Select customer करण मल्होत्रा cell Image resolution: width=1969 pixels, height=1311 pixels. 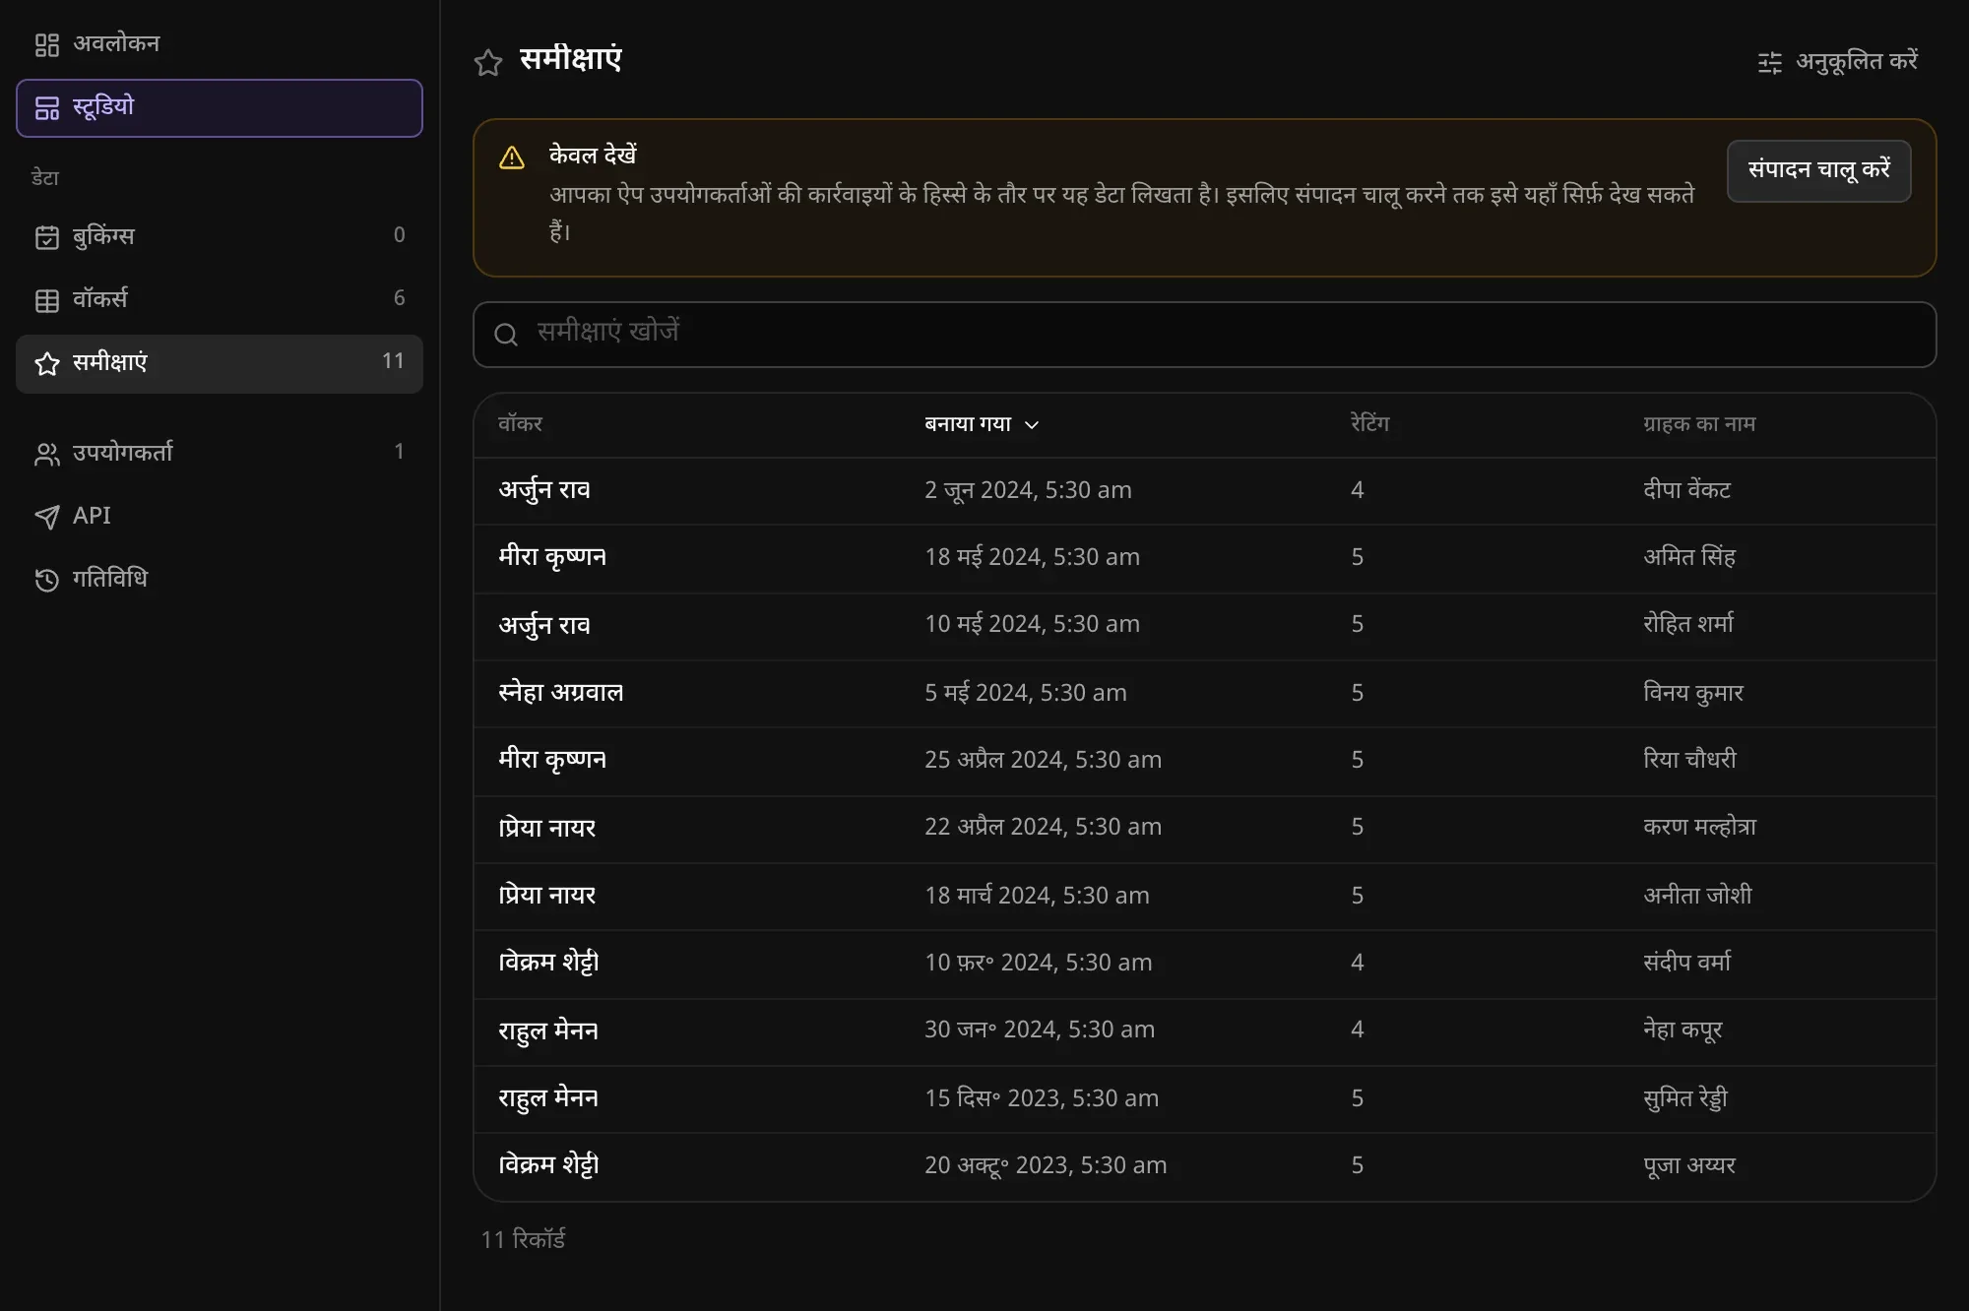pyautogui.click(x=1699, y=827)
